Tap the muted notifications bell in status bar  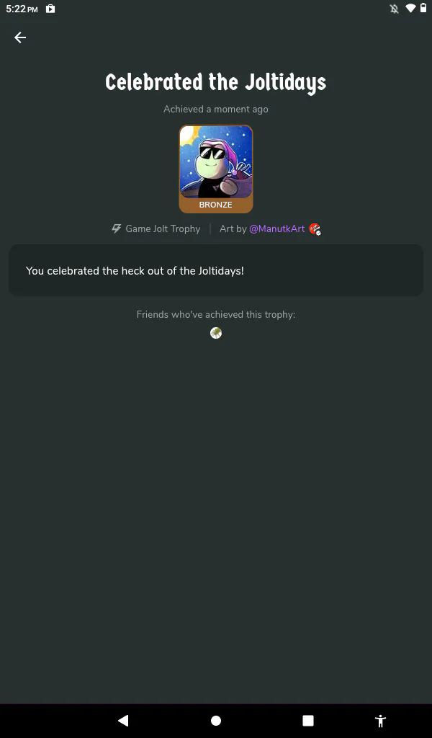tap(394, 9)
